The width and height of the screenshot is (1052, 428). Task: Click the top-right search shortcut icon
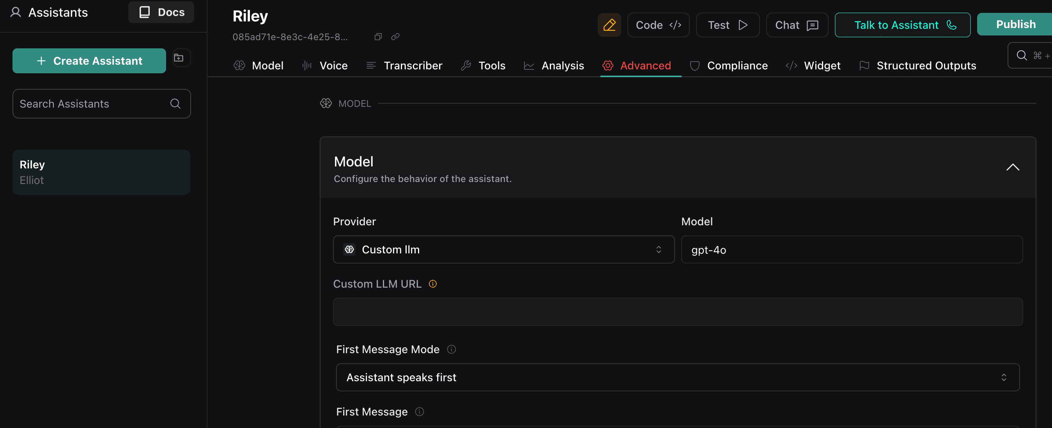click(1022, 55)
